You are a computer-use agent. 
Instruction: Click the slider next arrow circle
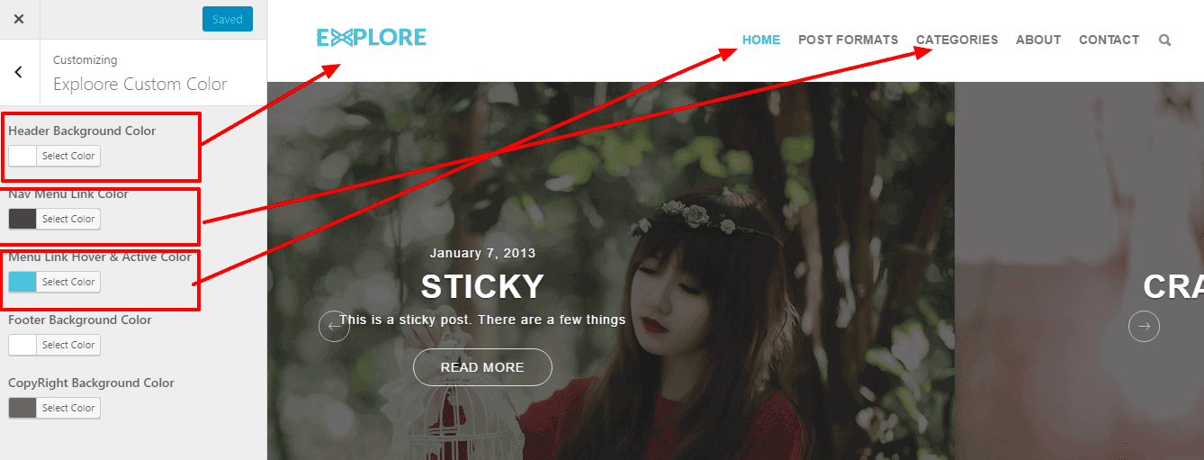(x=1144, y=326)
